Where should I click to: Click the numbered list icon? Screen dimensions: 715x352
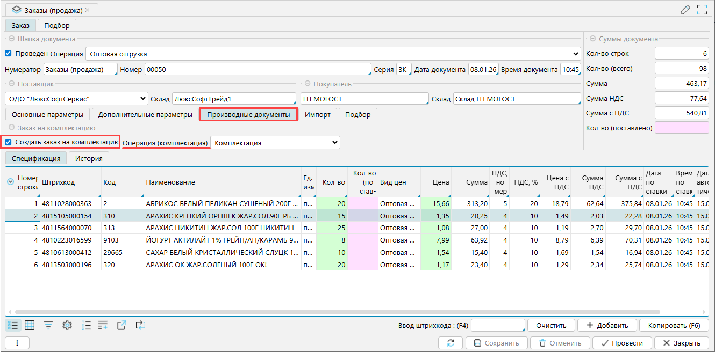[x=86, y=325]
